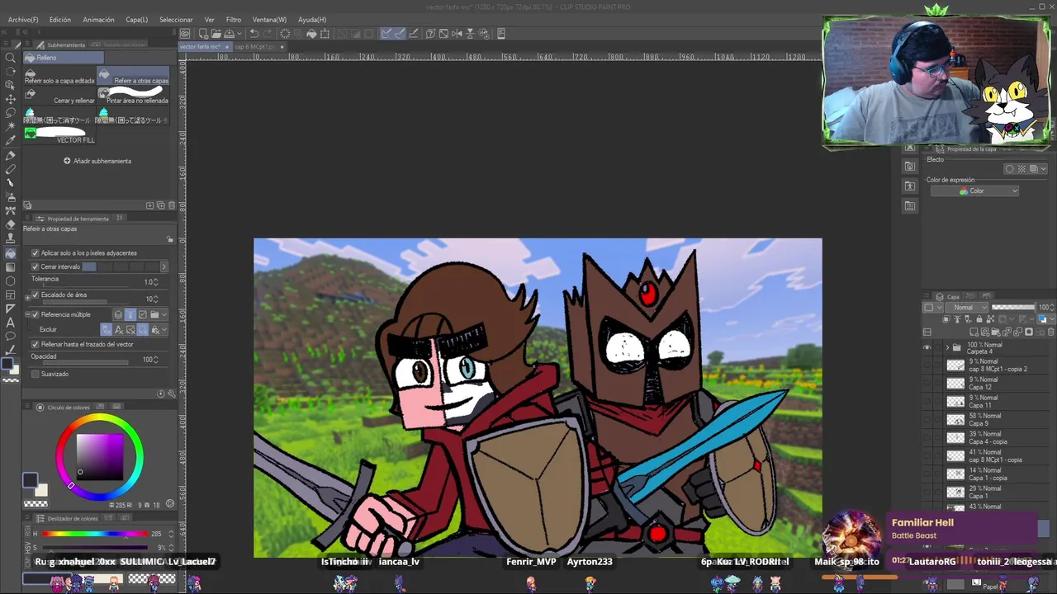Select 'Referir solo a capa editada' subtool
1057x594 pixels.
tap(59, 78)
